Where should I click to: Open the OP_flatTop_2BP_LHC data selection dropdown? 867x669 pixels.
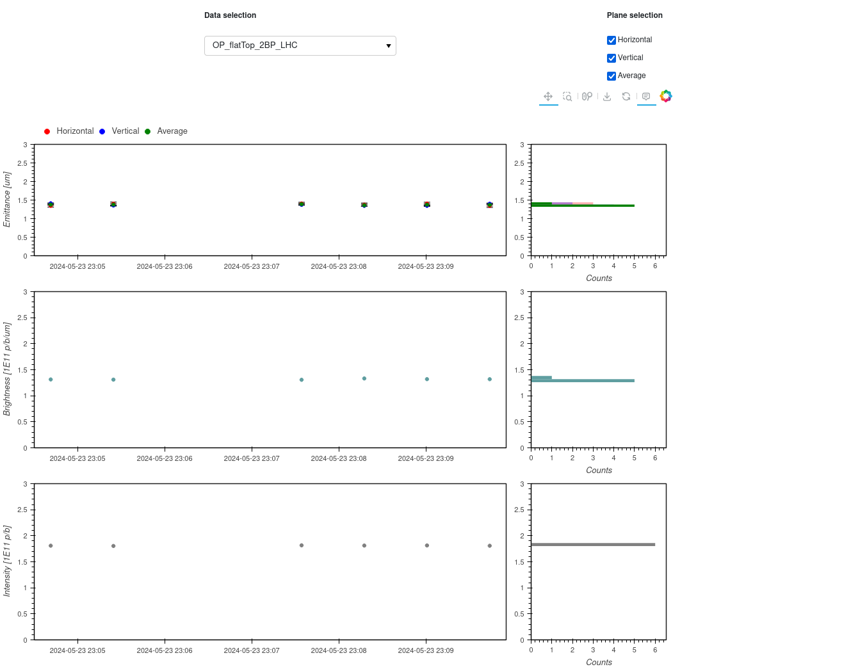coord(300,45)
